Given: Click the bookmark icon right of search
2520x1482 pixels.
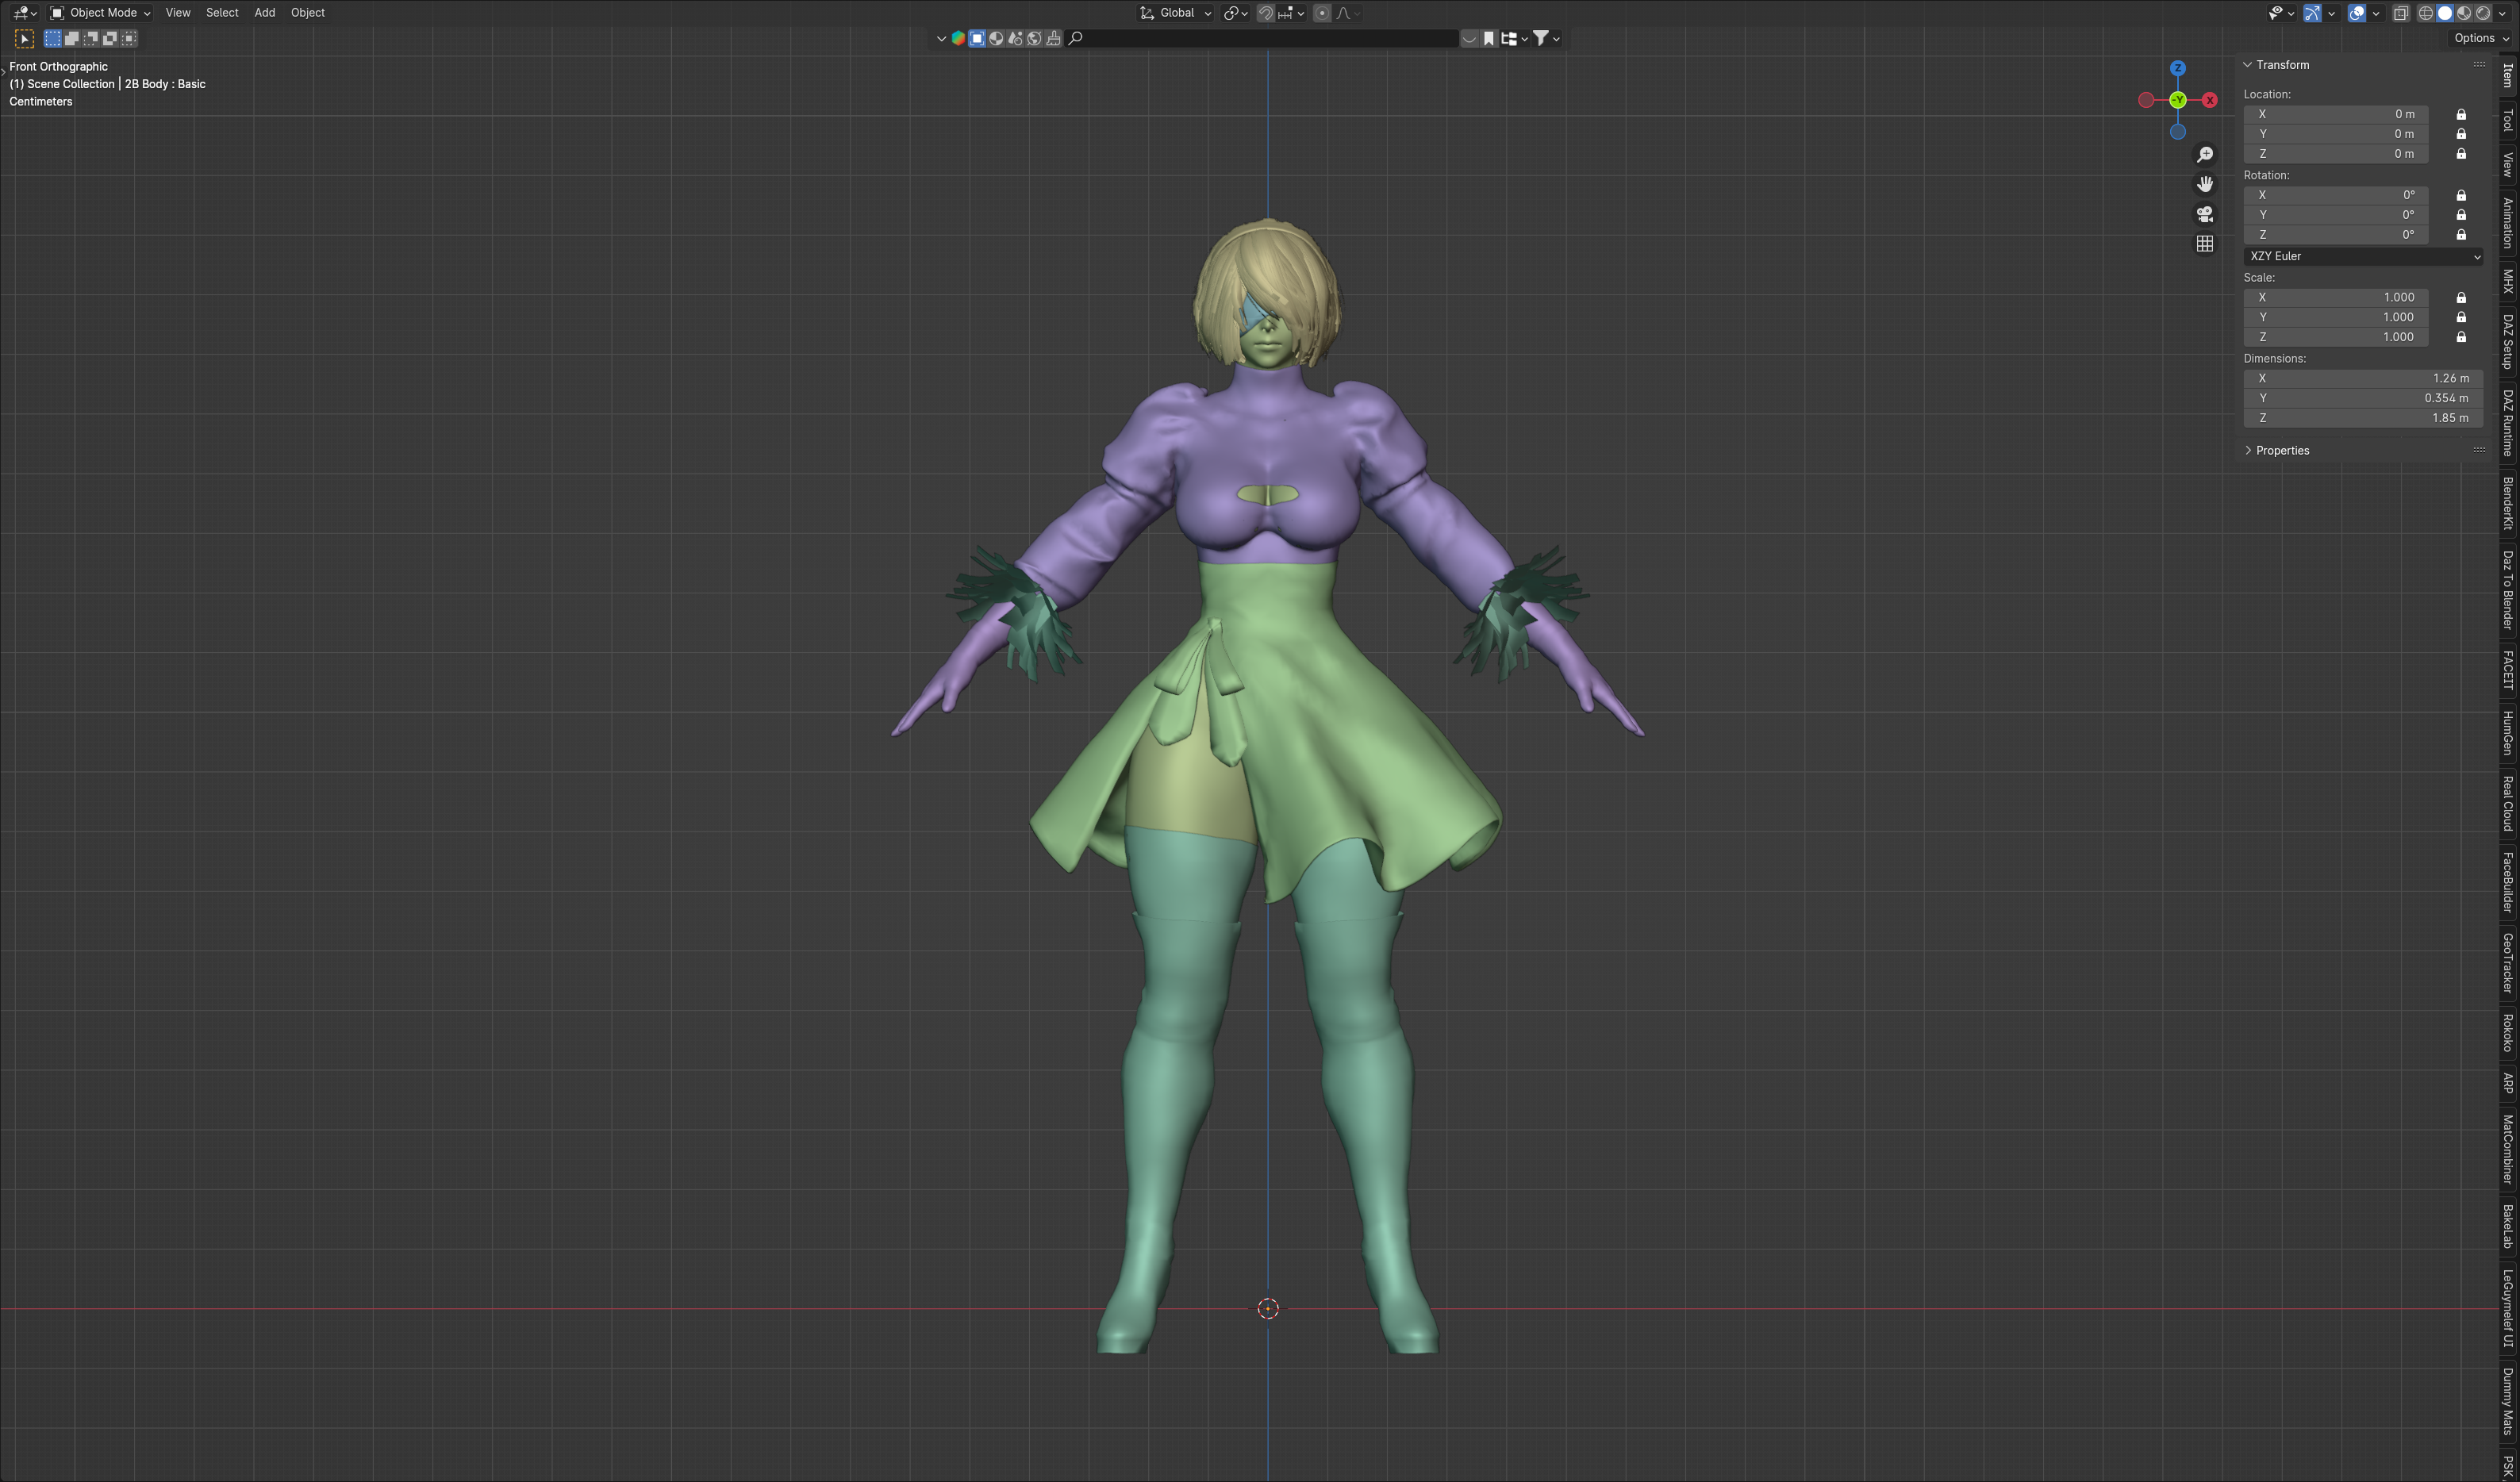Looking at the screenshot, I should pyautogui.click(x=1489, y=39).
